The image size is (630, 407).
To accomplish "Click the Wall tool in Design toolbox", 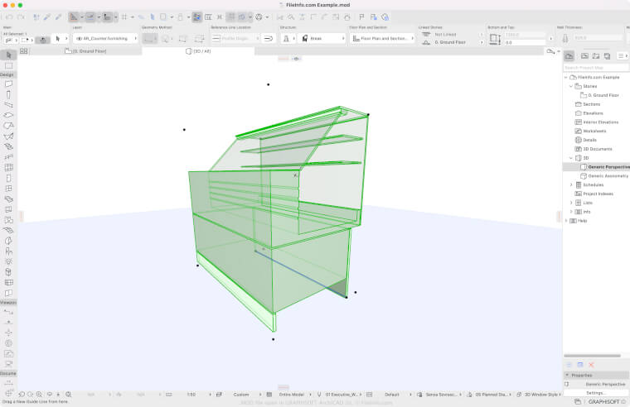I will (8, 84).
